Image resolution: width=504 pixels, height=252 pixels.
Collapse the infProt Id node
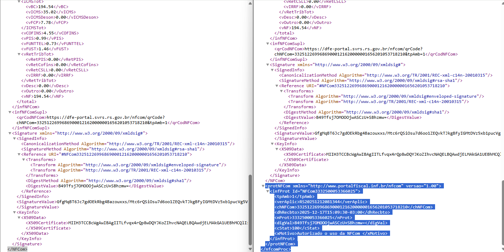[x=267, y=191]
